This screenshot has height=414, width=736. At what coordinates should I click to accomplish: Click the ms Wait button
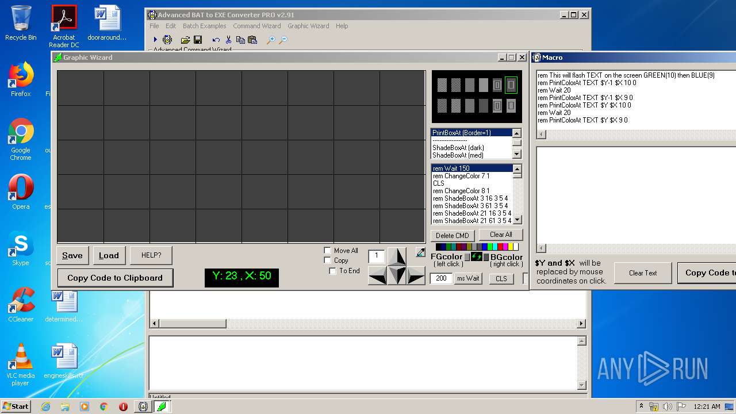[x=468, y=278]
